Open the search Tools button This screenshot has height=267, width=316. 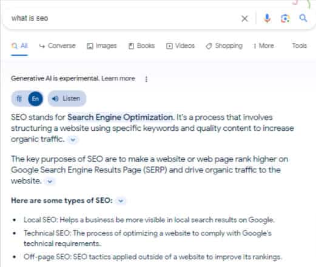point(299,46)
